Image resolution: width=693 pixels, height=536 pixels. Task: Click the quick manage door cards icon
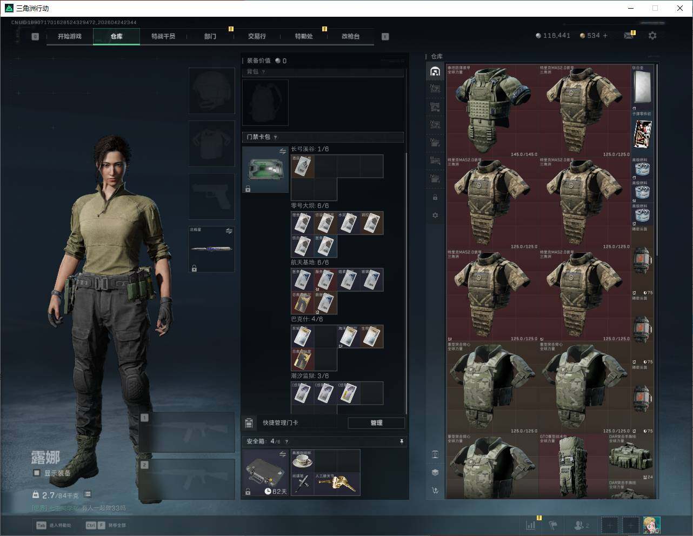(249, 423)
